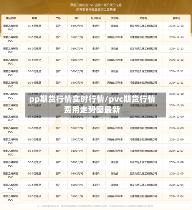Click 河南省/郑州市 in the 2024-12-07 row
This screenshot has width=192, height=210.
click(x=115, y=151)
